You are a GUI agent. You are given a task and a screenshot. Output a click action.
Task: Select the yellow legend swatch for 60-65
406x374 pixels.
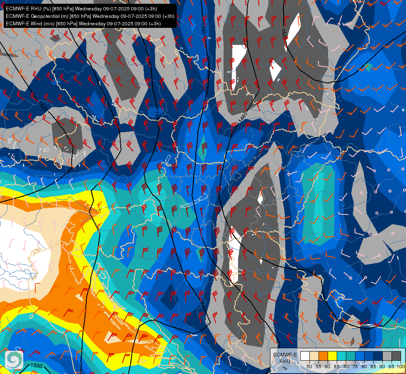[333, 356]
